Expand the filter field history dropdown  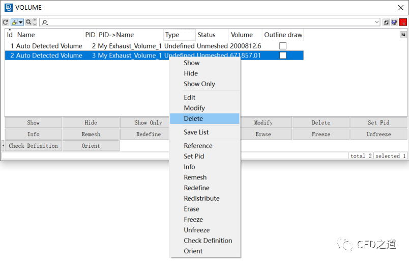click(x=377, y=22)
